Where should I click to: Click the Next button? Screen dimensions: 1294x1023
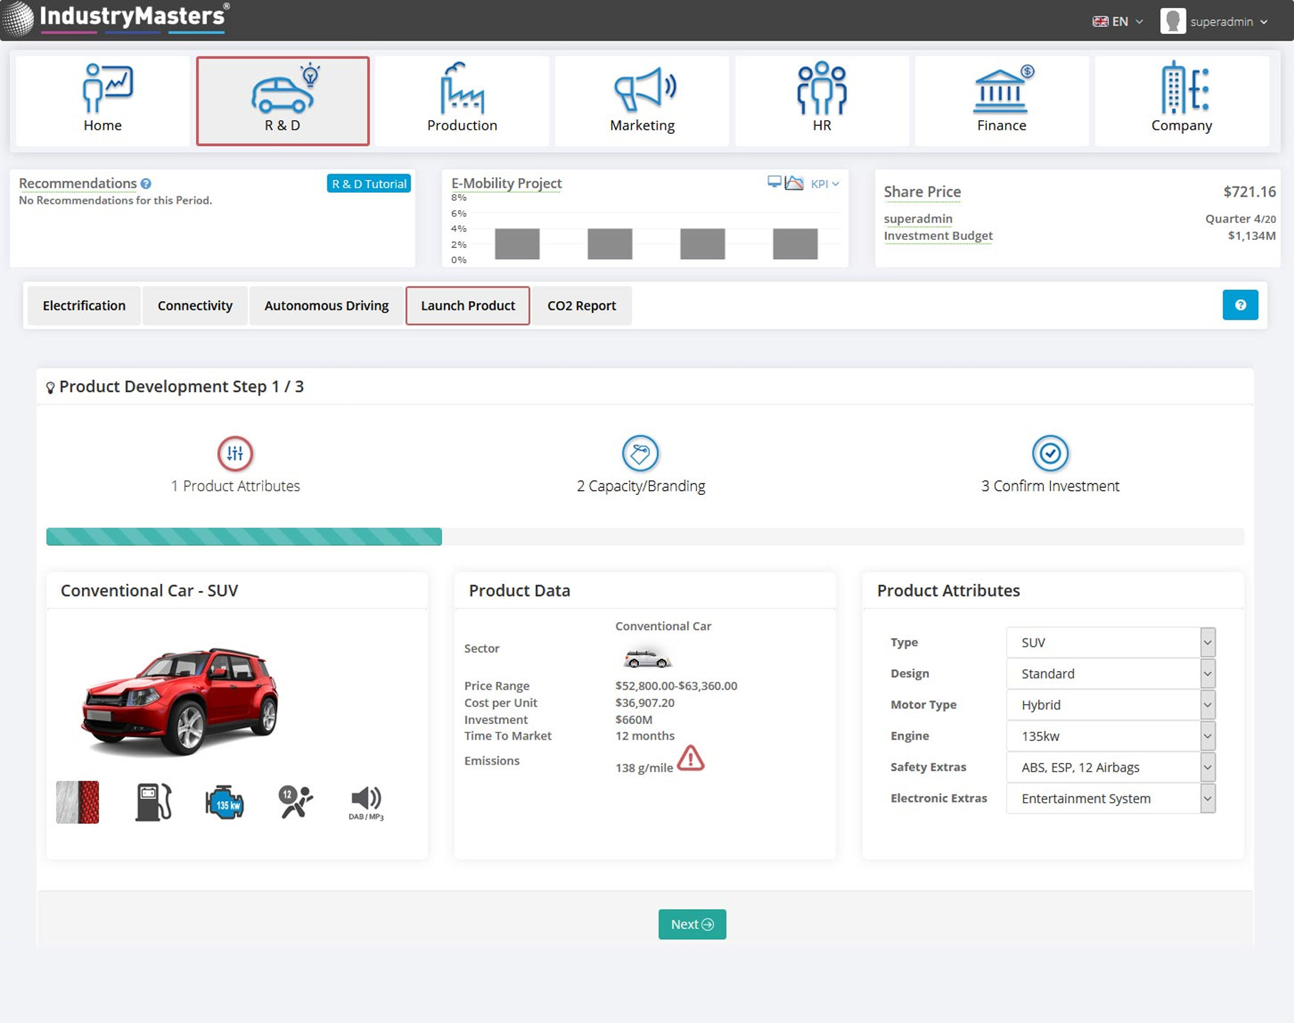pos(692,924)
